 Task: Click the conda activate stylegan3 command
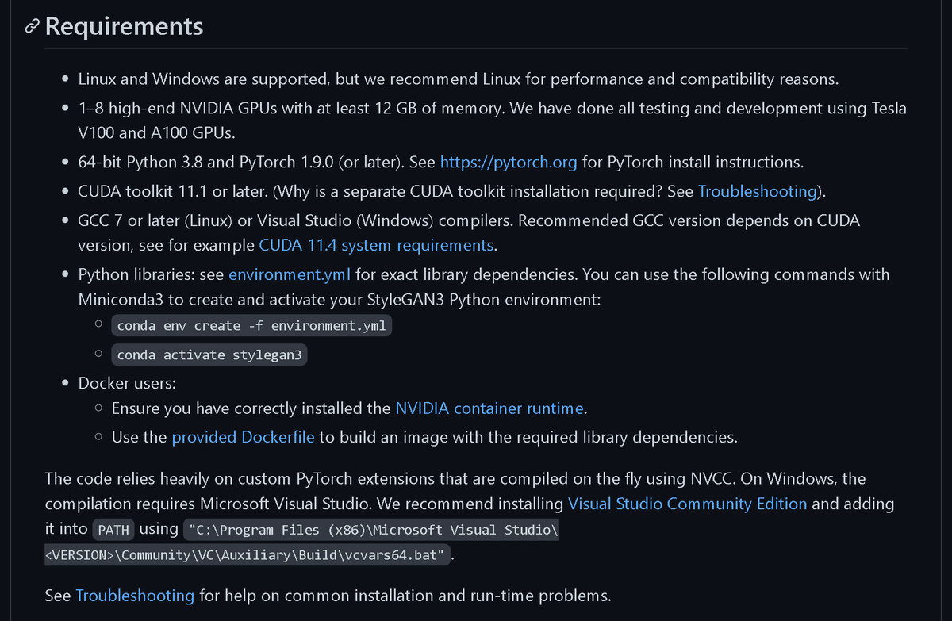coord(209,355)
